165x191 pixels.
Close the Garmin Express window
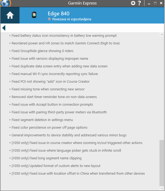(161, 3)
